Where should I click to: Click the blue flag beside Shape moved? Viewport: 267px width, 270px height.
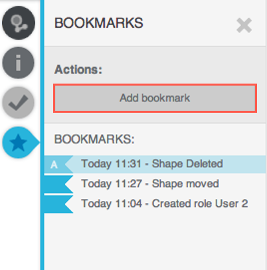pyautogui.click(x=57, y=184)
